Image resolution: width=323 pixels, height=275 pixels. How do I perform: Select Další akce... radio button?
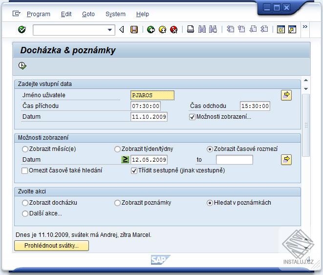[x=25, y=213]
